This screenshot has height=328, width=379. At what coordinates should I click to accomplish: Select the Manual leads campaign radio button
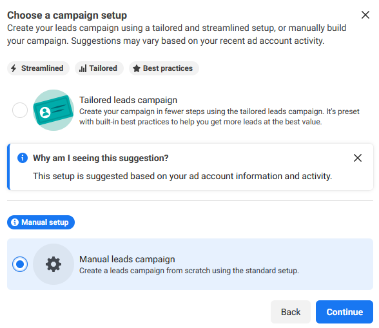20,264
